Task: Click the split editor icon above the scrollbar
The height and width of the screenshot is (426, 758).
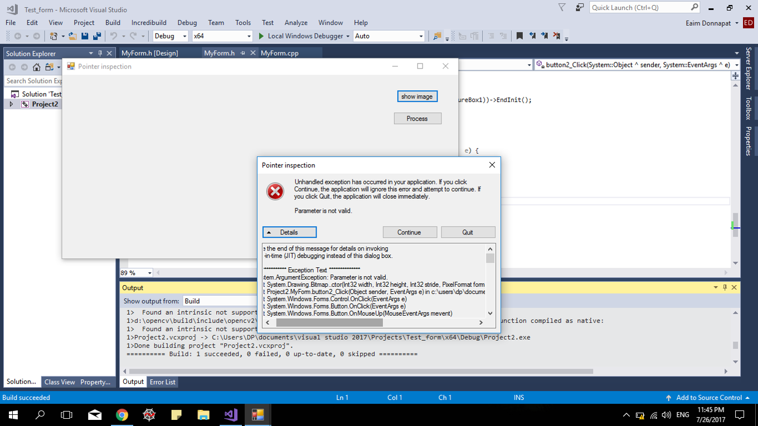Action: point(736,76)
